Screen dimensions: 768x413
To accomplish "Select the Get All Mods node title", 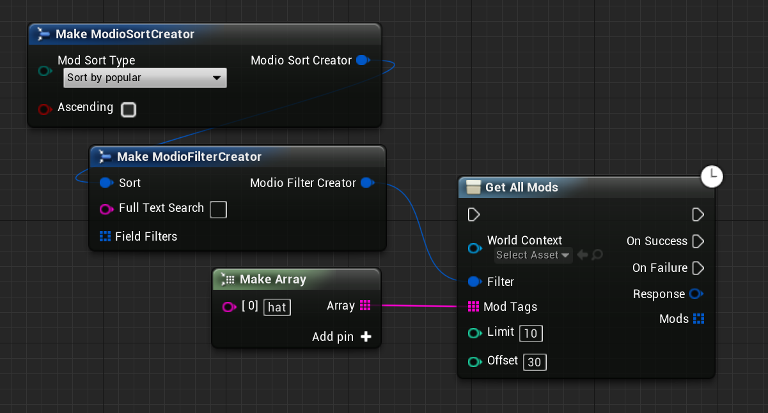I will coord(522,187).
